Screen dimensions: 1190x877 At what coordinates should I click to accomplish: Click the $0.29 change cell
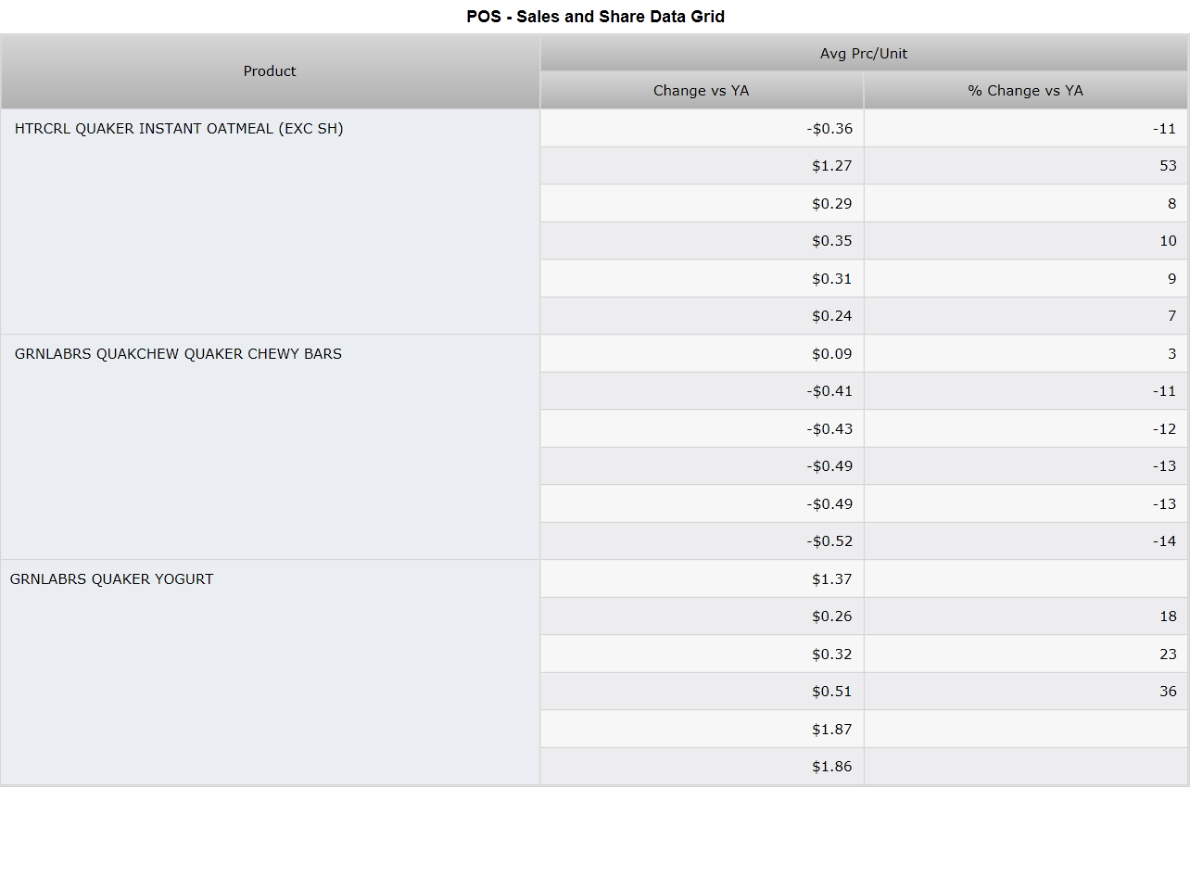pyautogui.click(x=702, y=203)
